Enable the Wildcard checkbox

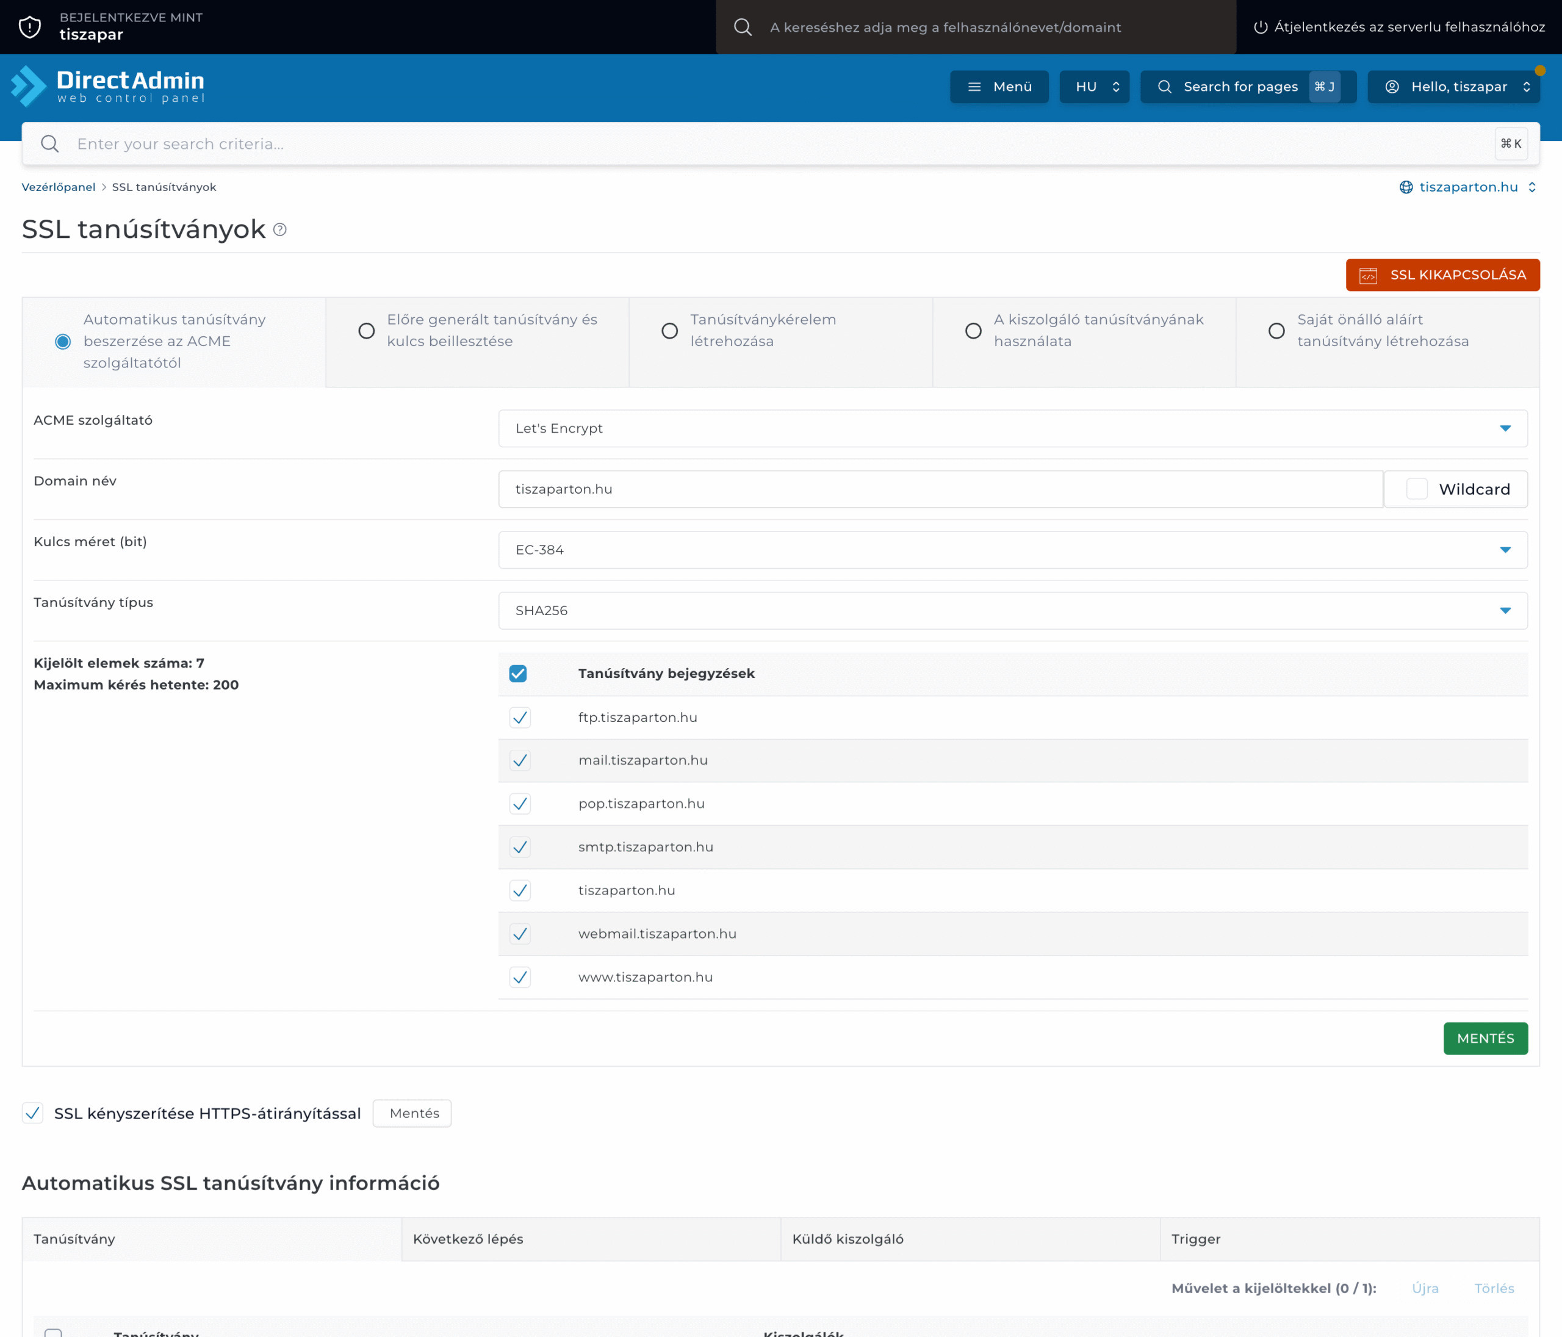click(1417, 489)
